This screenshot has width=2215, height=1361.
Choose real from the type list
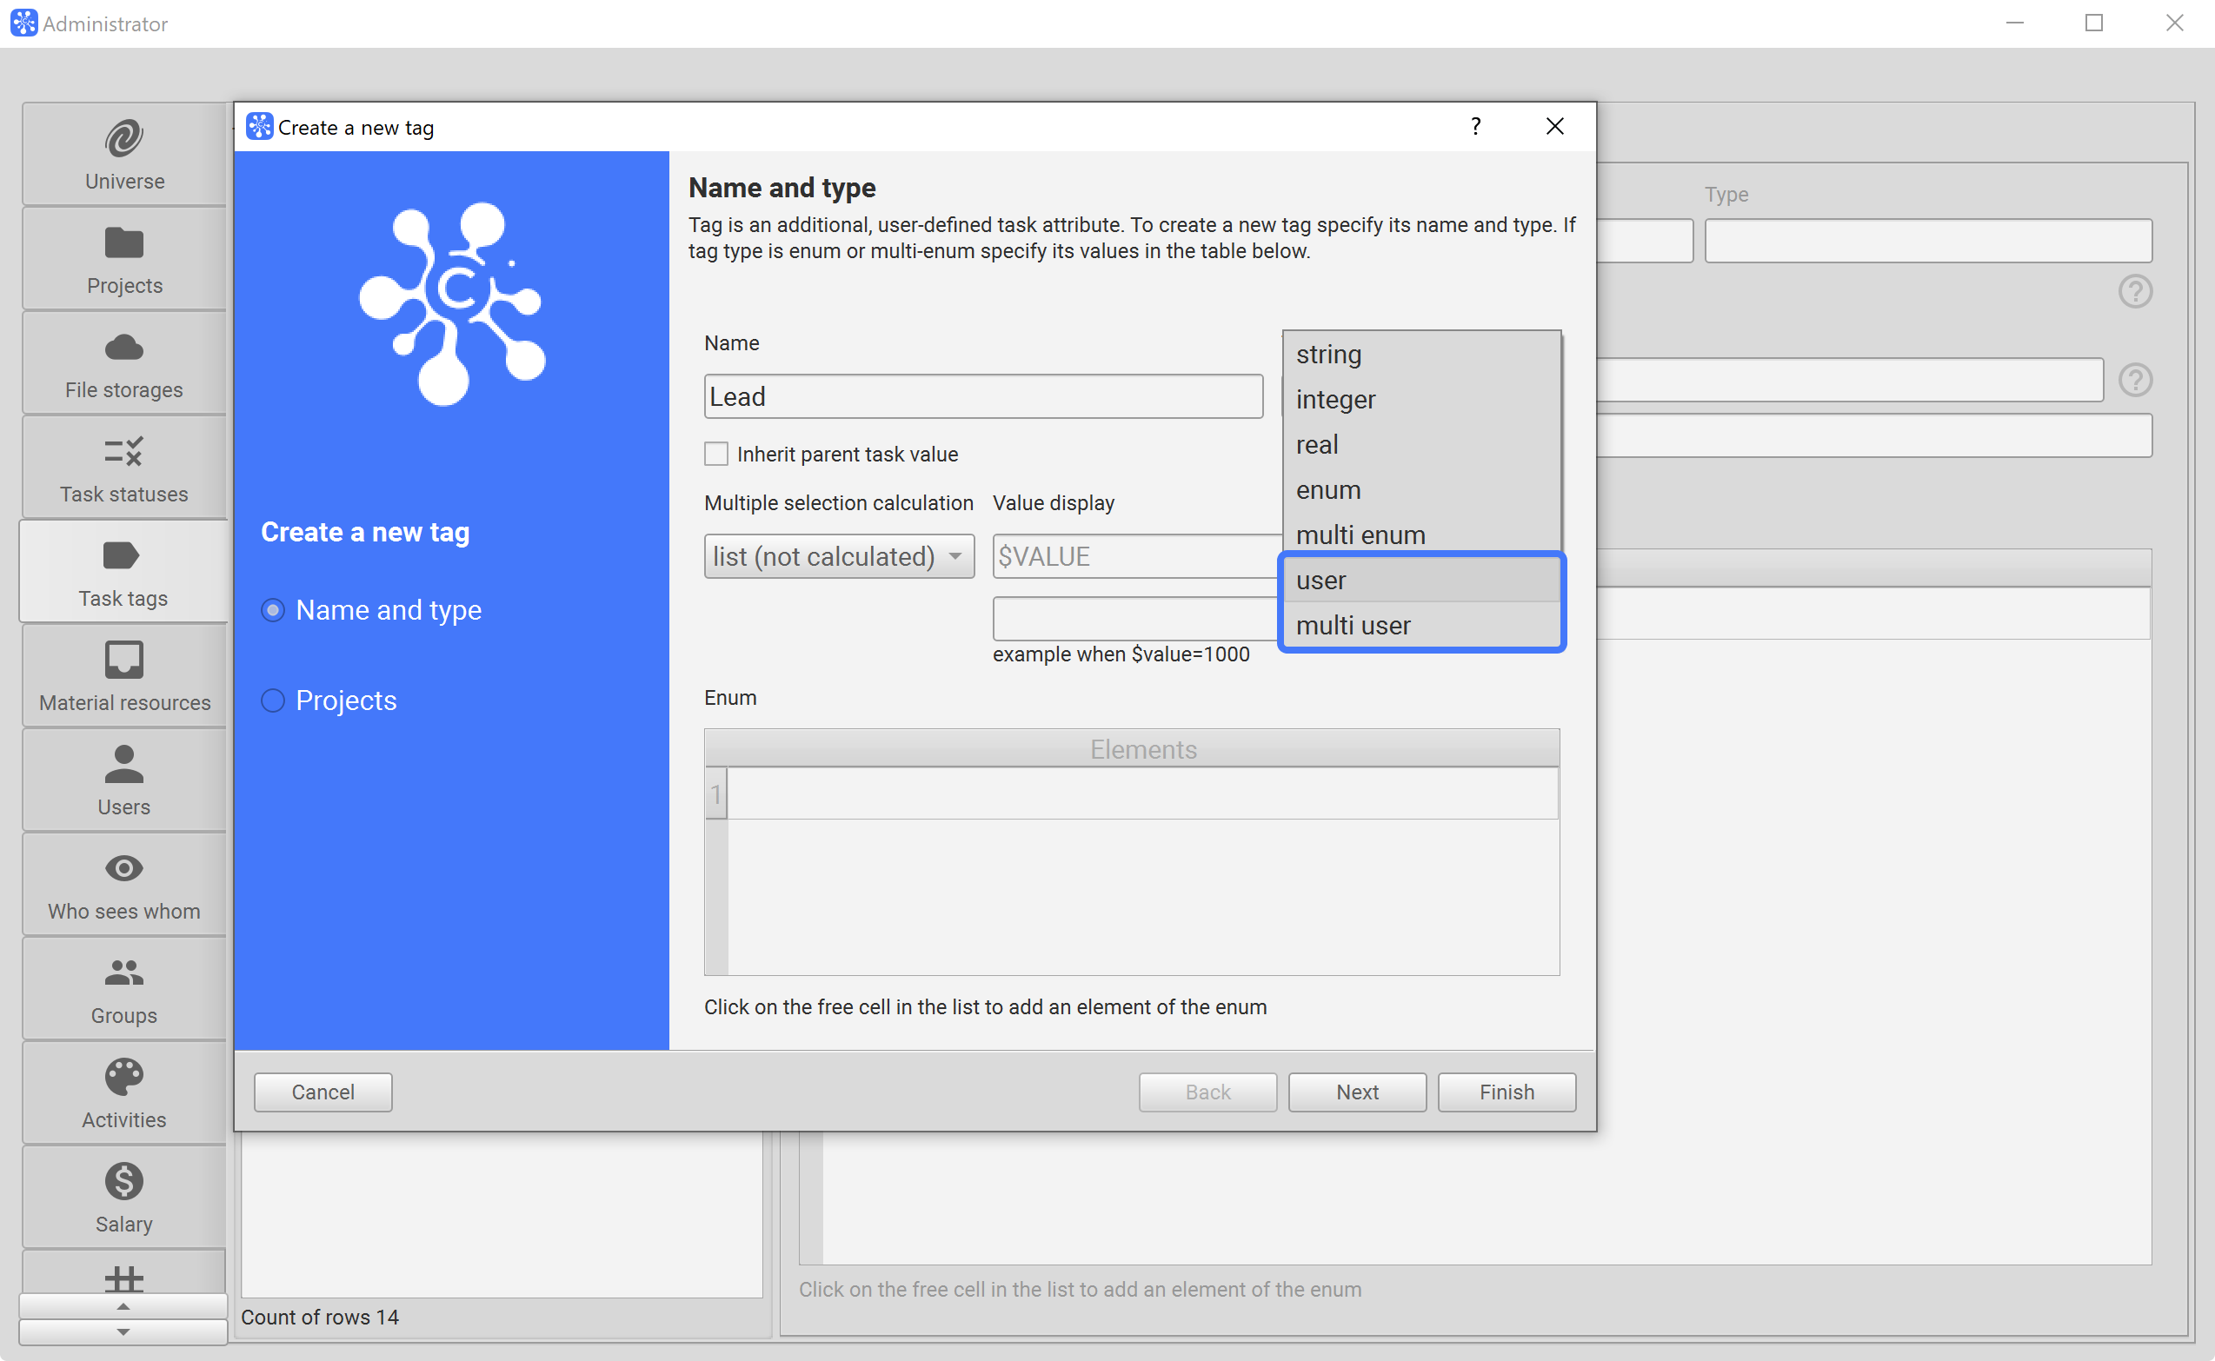tap(1420, 445)
